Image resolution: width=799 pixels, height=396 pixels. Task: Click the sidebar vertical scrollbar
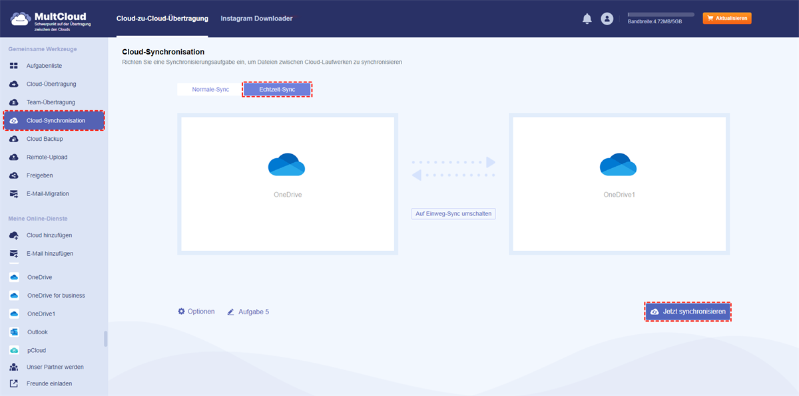point(105,339)
